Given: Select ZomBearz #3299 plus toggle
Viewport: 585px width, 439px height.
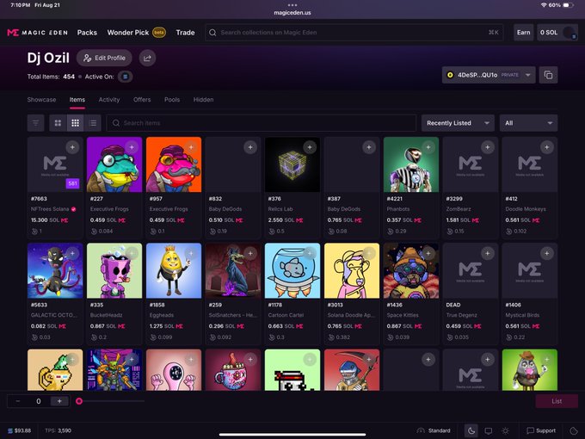Looking at the screenshot, I should (488, 147).
